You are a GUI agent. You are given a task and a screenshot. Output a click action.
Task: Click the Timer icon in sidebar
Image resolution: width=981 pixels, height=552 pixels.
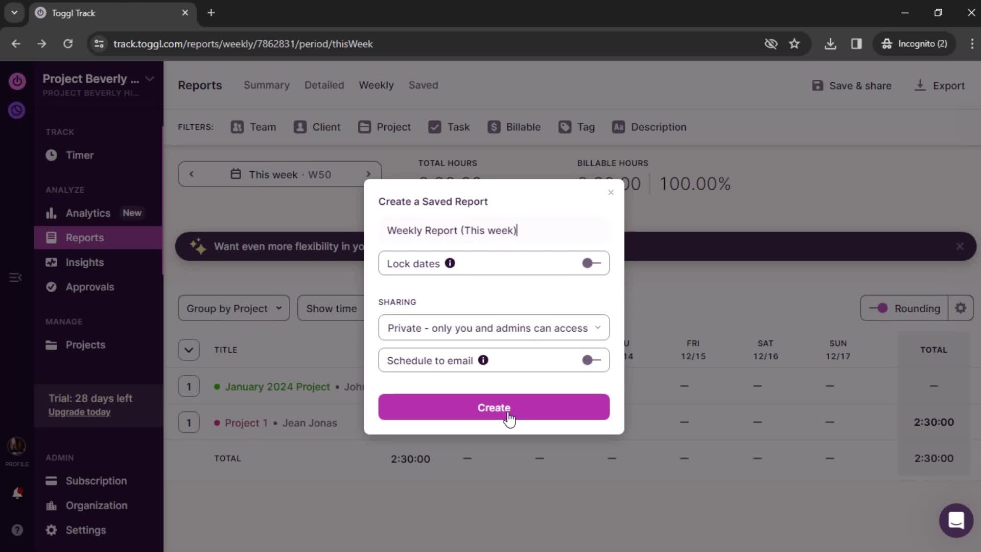coord(53,154)
